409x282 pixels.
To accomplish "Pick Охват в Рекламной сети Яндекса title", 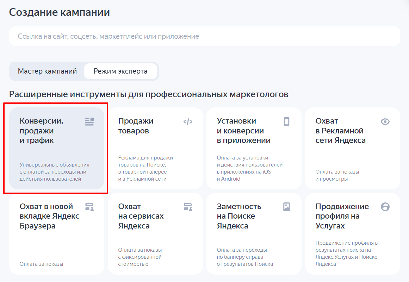I will [340, 131].
